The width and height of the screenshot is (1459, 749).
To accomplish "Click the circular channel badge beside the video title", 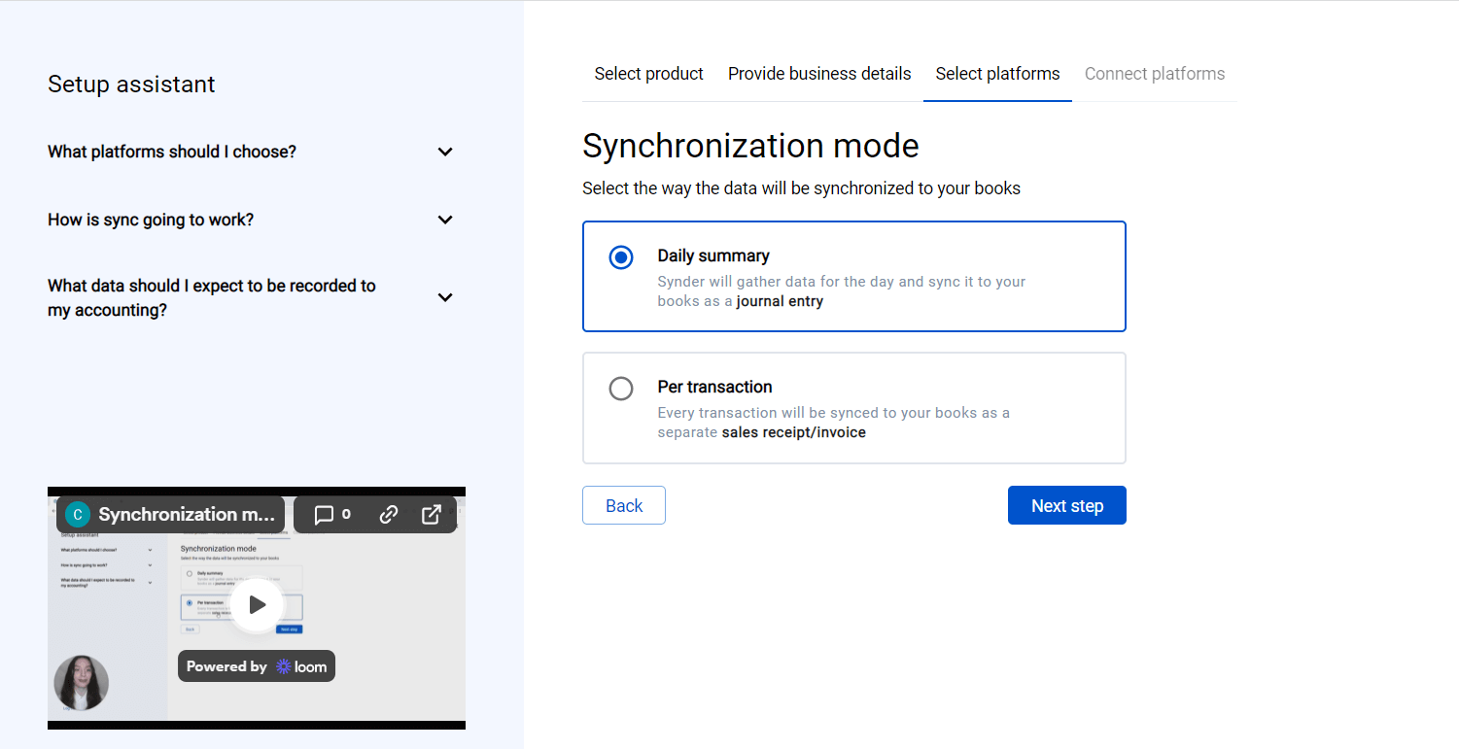I will (x=76, y=514).
